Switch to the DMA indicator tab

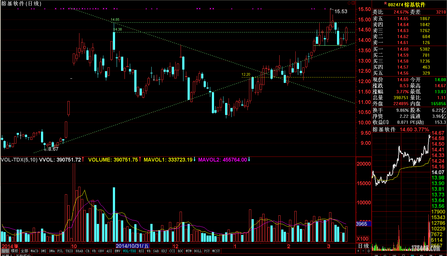pos(52,251)
